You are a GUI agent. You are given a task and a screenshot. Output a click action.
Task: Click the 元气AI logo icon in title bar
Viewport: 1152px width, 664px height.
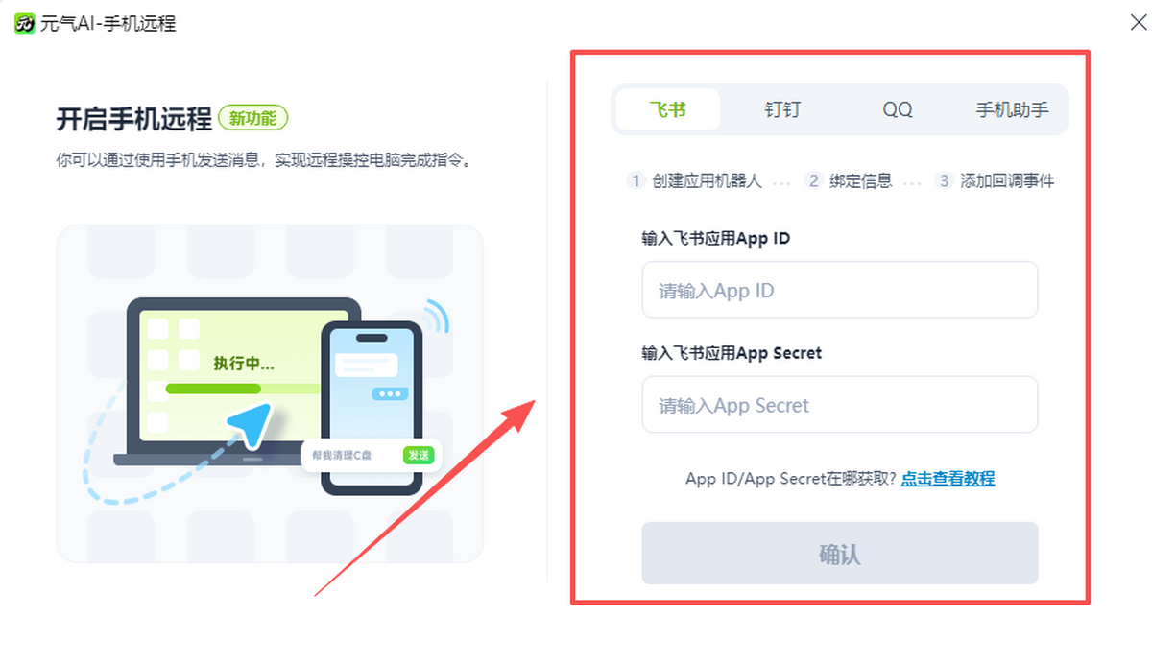pos(25,23)
